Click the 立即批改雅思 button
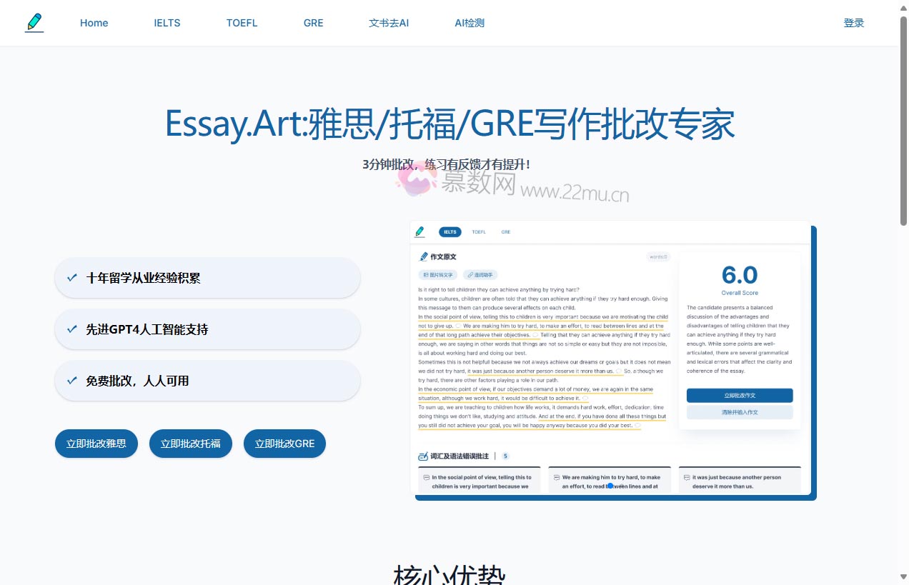Viewport: 909px width, 585px height. [96, 443]
